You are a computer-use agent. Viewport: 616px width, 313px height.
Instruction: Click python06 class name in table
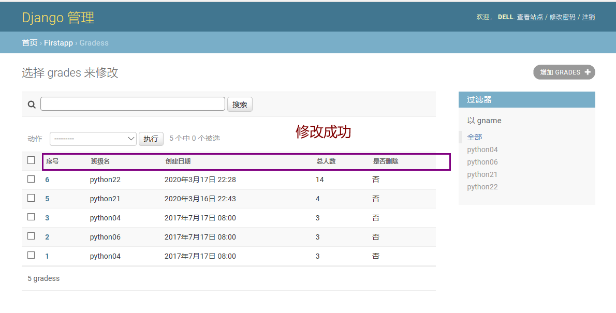pos(105,237)
